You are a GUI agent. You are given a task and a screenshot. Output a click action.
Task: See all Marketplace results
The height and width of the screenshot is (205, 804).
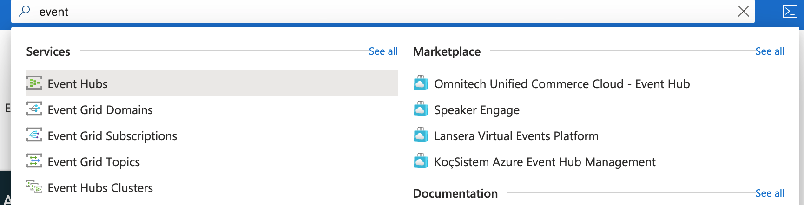(x=770, y=51)
